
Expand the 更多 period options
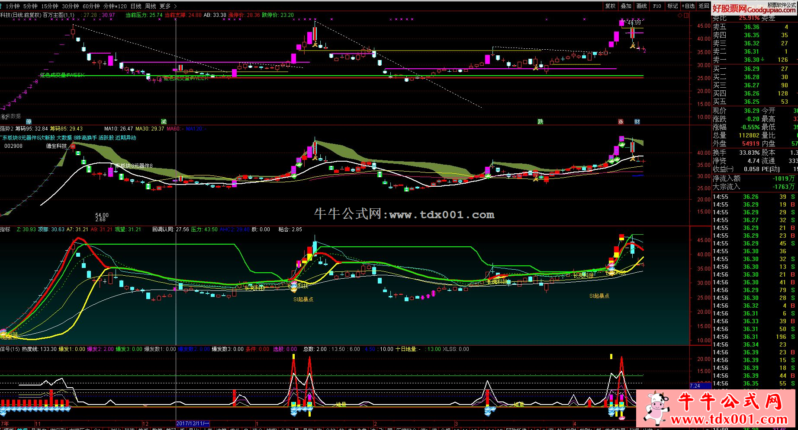(x=165, y=6)
